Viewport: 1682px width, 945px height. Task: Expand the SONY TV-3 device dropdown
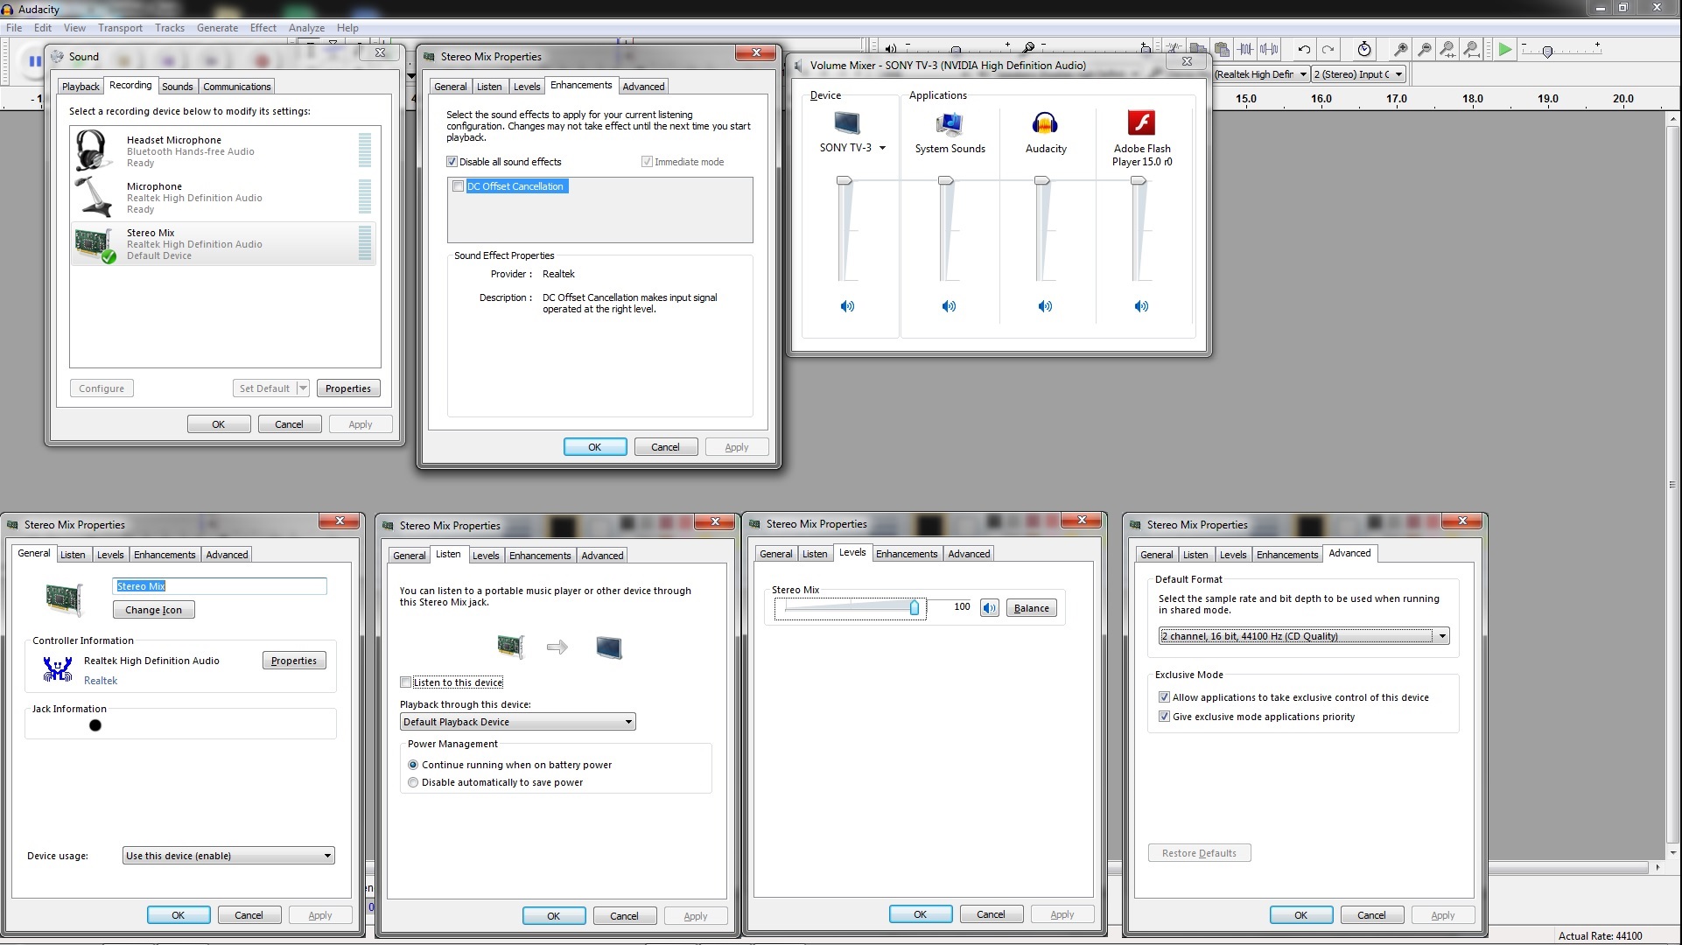pyautogui.click(x=882, y=148)
